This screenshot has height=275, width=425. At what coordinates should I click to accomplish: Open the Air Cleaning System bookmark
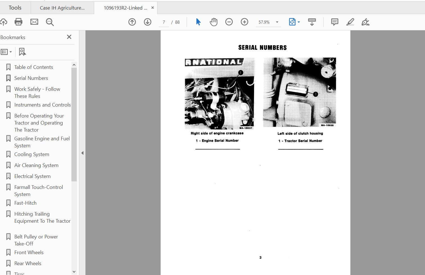[36, 165]
